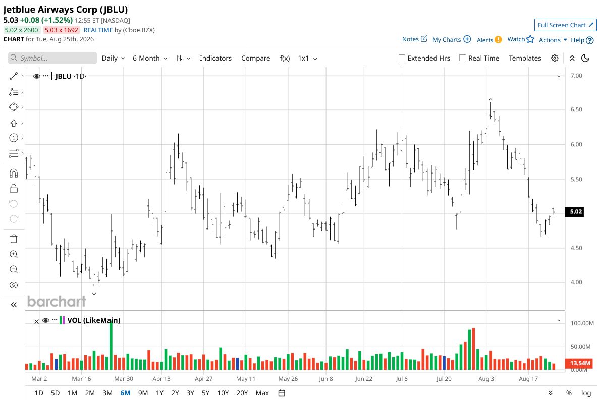
Task: Select the trend line drawing tool
Action: point(14,76)
